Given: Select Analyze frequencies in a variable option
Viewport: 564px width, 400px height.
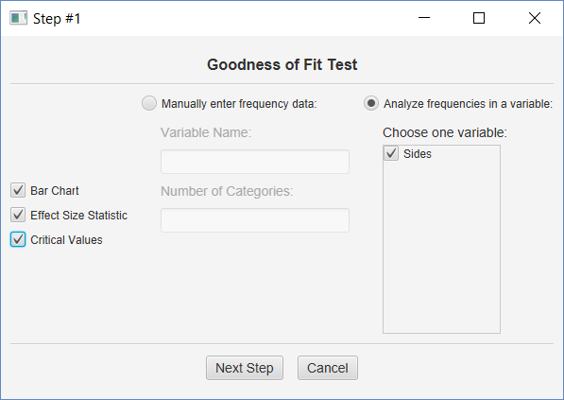Looking at the screenshot, I should tap(371, 103).
